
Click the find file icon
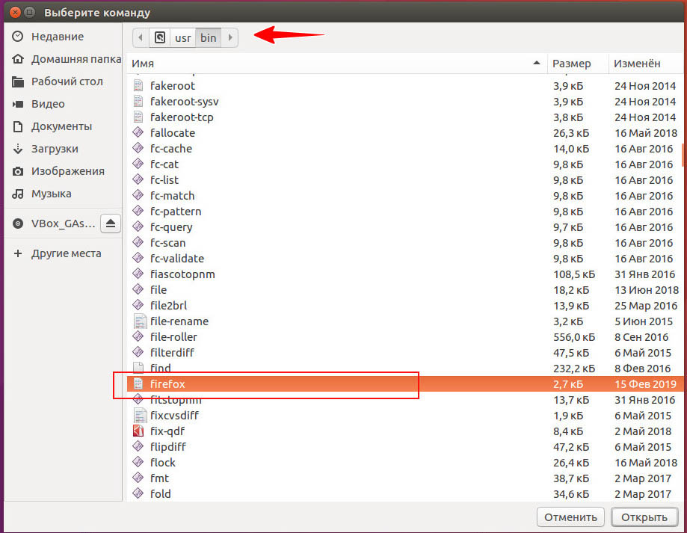click(x=138, y=368)
